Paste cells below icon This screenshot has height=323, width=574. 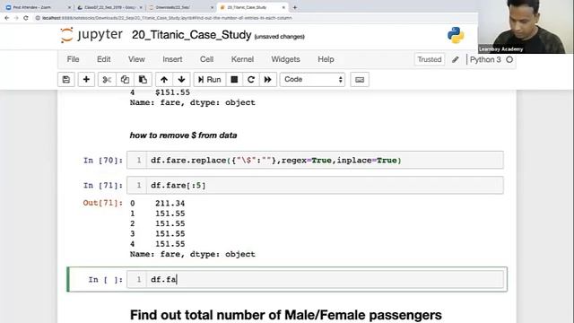(143, 80)
